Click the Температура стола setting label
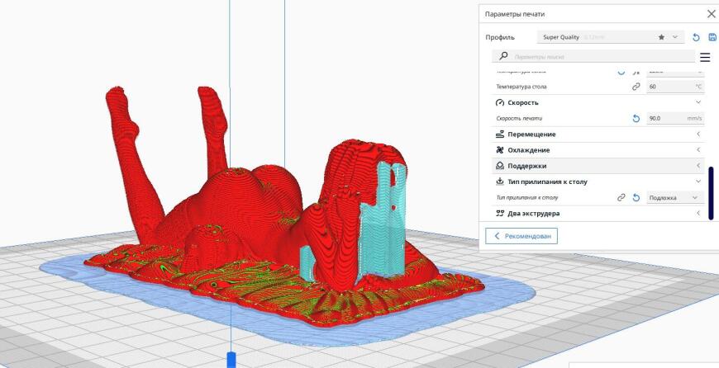Viewport: 719px width, 368px height. point(521,87)
